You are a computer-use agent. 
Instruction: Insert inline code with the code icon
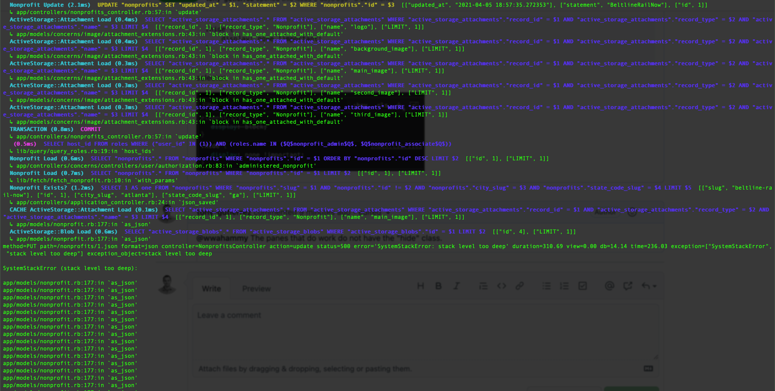coord(502,286)
